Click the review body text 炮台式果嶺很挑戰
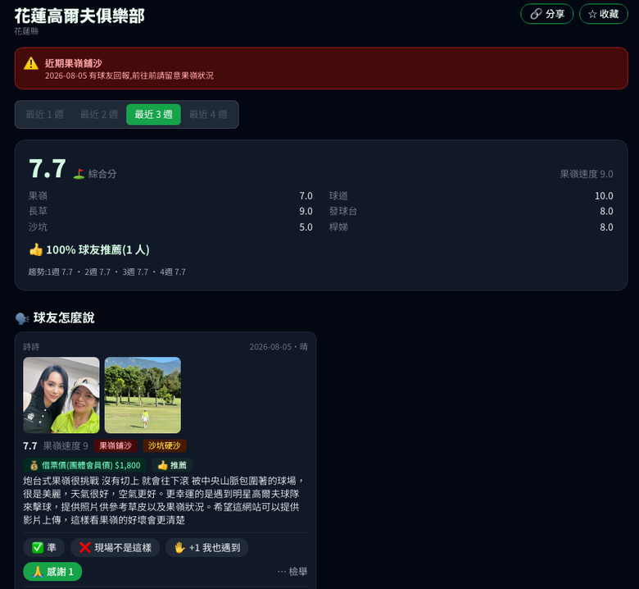Screen dimensions: 639x589 pyautogui.click(x=163, y=500)
